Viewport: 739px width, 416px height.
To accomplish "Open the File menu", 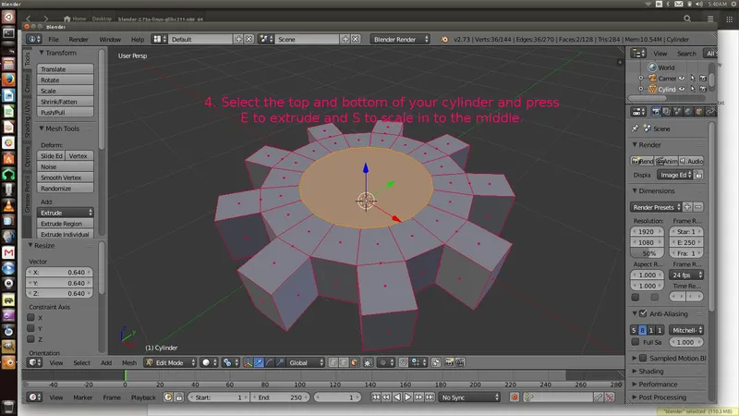I will pyautogui.click(x=54, y=40).
